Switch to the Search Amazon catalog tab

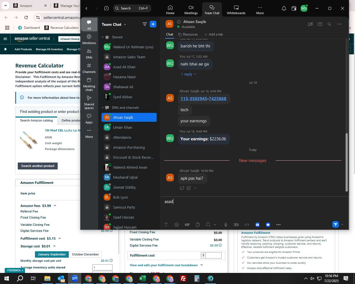[x=36, y=120]
